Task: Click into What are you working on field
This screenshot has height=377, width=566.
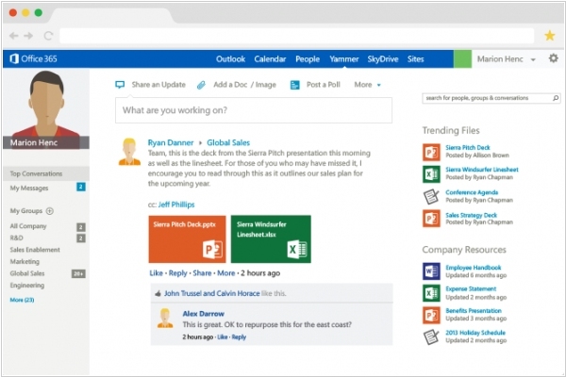Action: pos(254,110)
